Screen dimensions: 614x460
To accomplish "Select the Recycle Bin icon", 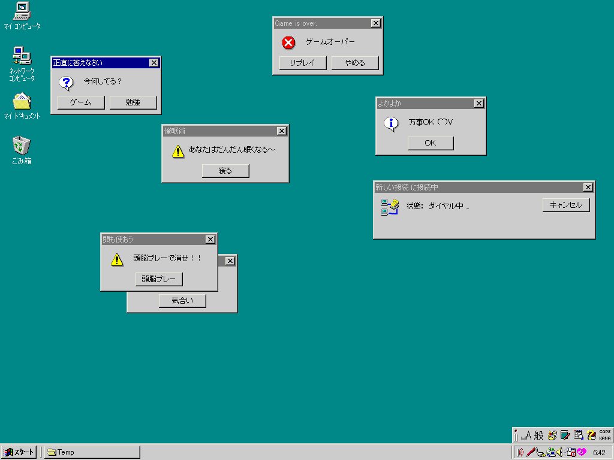I will 22,146.
